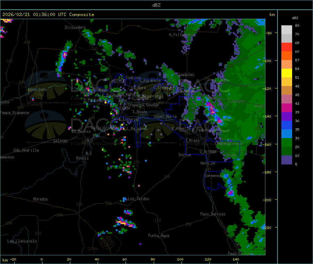Click the dBZ title at top center
The height and width of the screenshot is (264, 313).
click(156, 5)
